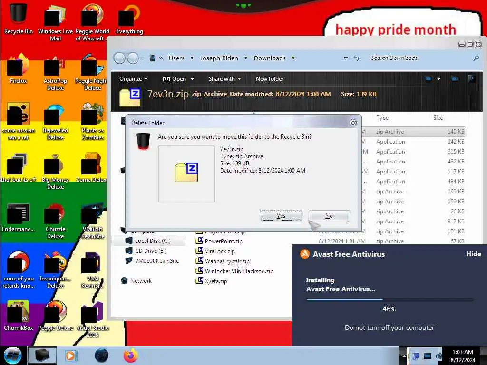Open Recycle Bin on desktop
This screenshot has width=487, height=365.
19,19
